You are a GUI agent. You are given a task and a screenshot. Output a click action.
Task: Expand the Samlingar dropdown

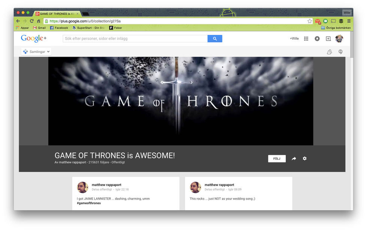click(36, 52)
